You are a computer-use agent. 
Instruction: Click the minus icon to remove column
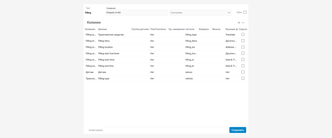243,23
